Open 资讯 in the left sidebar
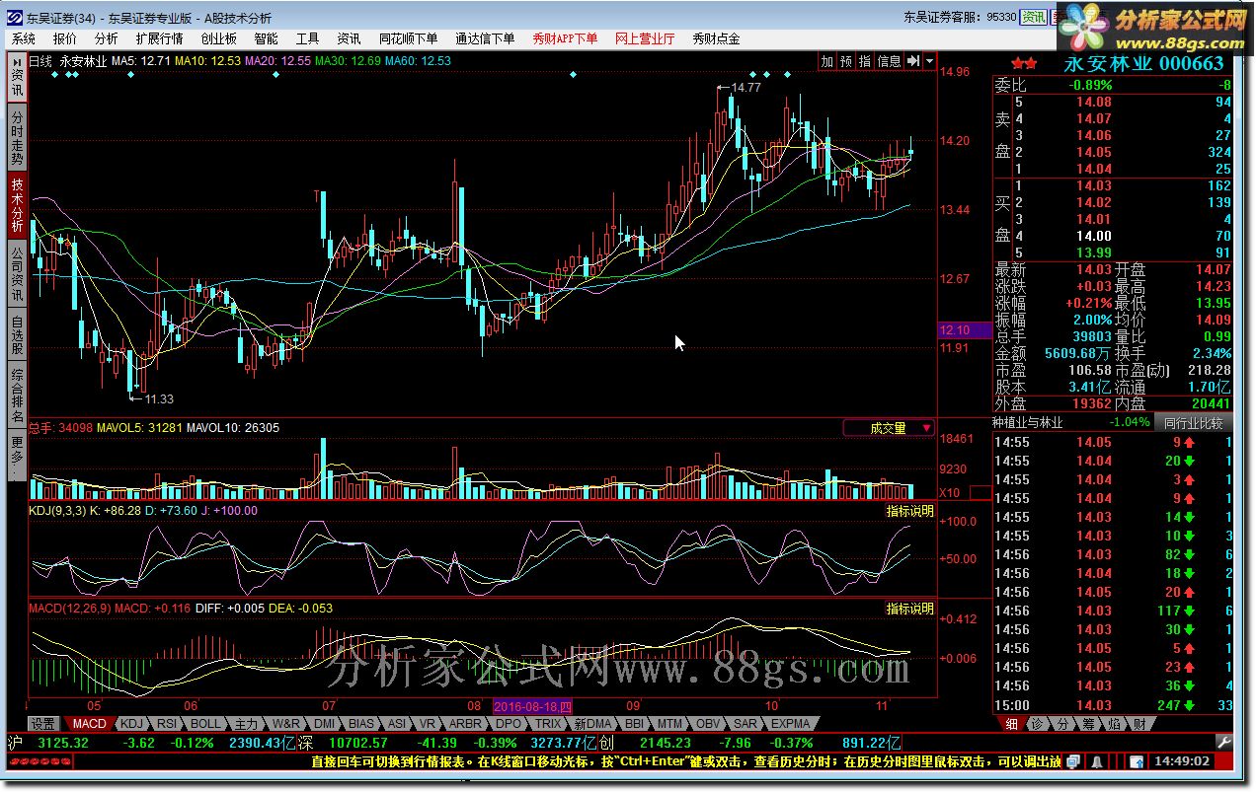Image resolution: width=1256 pixels, height=792 pixels. (x=17, y=76)
